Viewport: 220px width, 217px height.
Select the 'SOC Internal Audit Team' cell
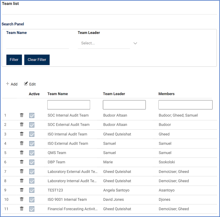pos(68,115)
